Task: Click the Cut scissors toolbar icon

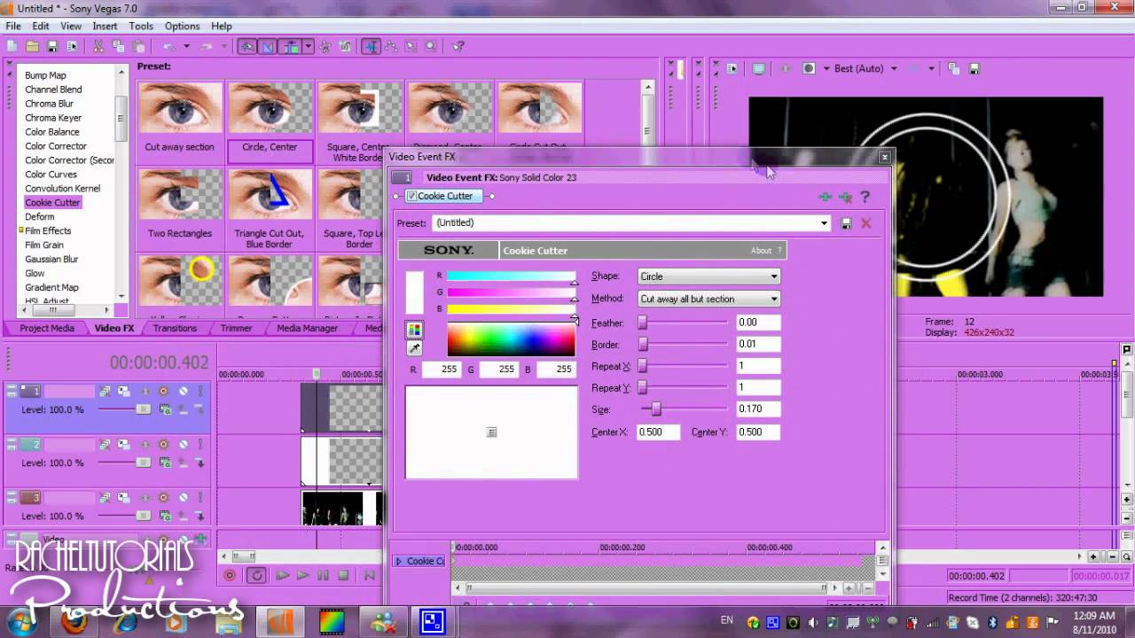Action: point(98,46)
